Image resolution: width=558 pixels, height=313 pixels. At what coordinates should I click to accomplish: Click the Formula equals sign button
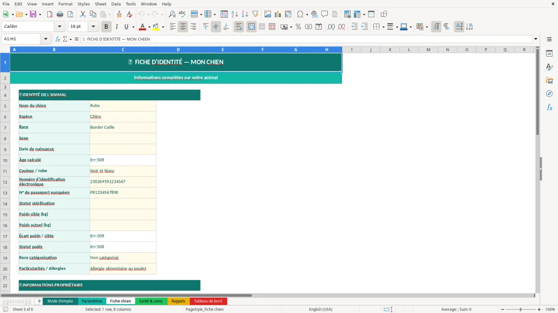coord(77,39)
